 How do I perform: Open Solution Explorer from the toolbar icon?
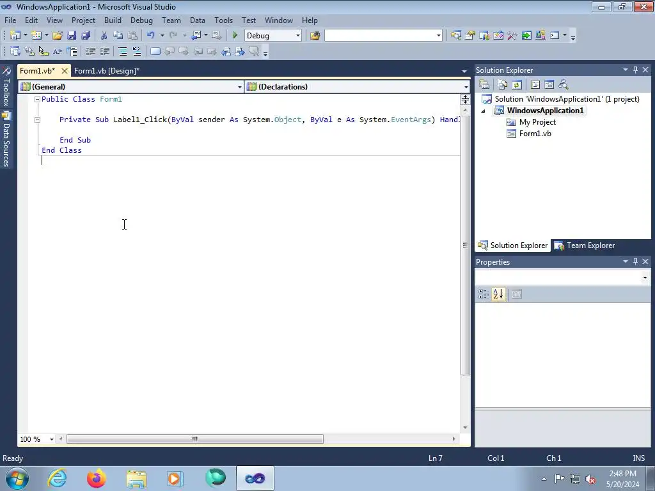(455, 36)
